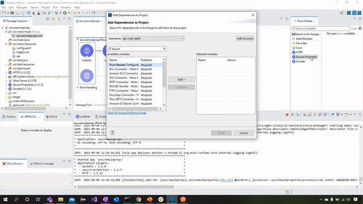Open the Package Explorer view menu
Viewport: 363px width, 204px height.
[x=59, y=19]
